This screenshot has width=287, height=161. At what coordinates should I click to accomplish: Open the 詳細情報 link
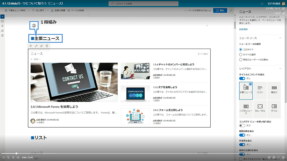[243, 29]
